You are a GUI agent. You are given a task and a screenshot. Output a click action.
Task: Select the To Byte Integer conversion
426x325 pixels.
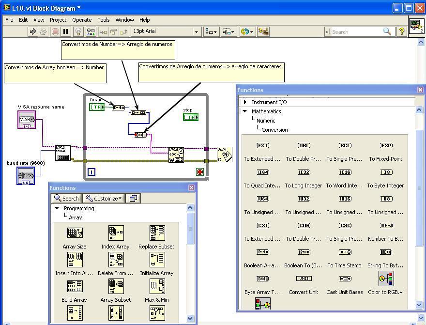click(385, 172)
